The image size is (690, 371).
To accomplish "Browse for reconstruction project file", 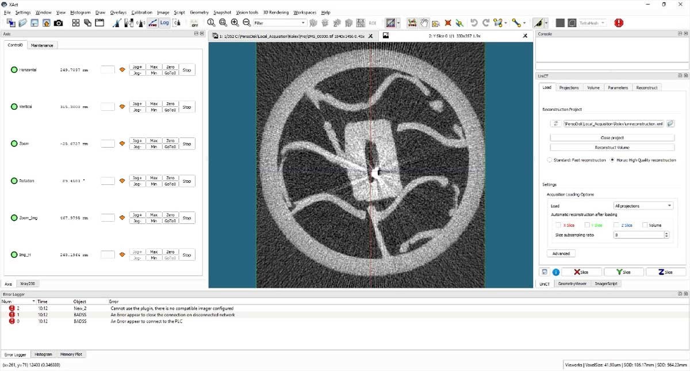I will [x=670, y=123].
